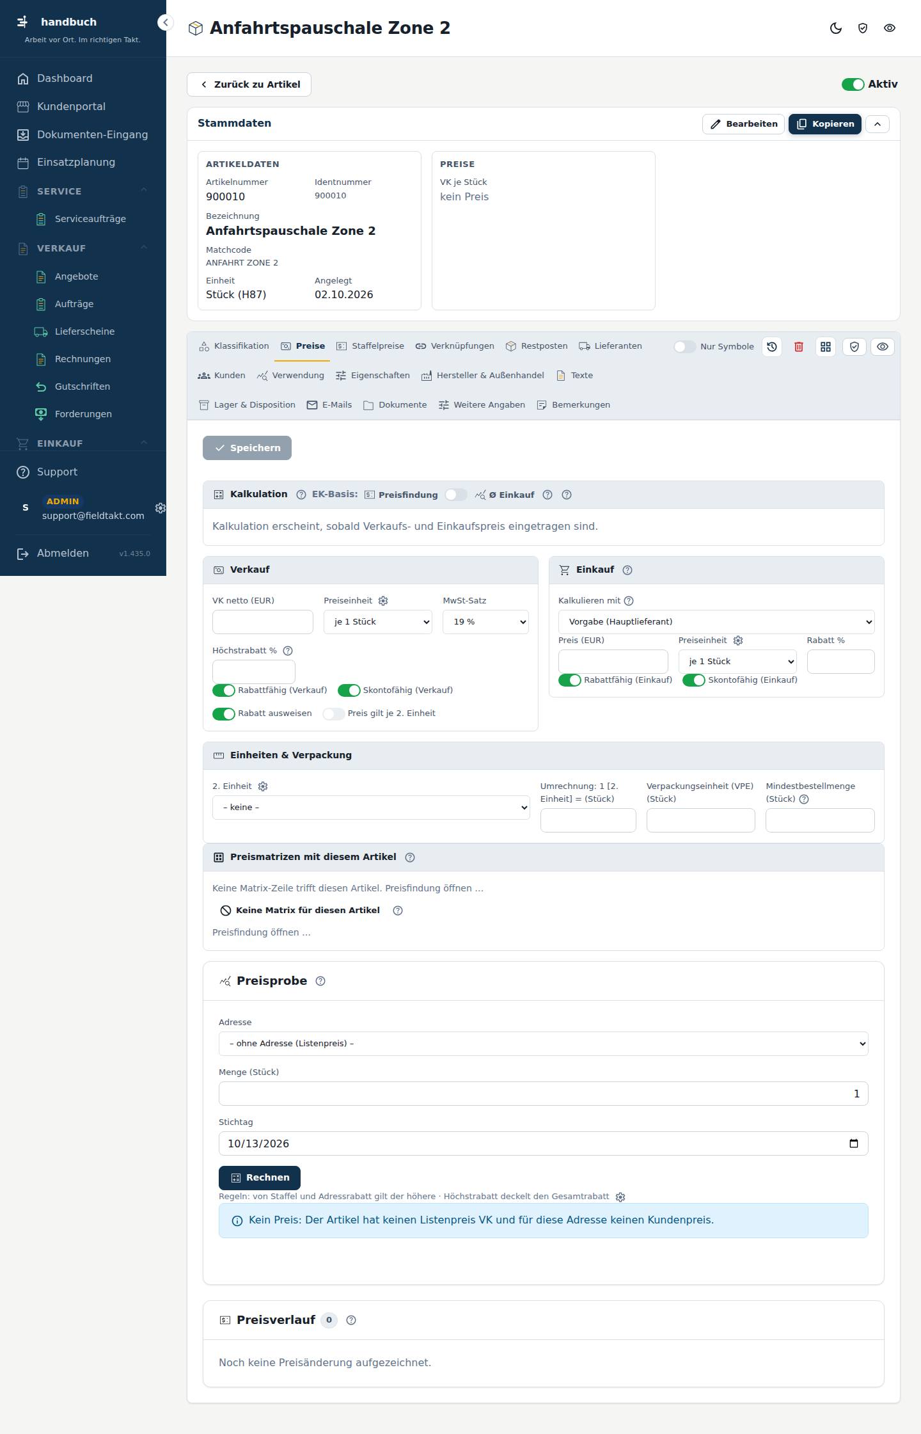921x1434 pixels.
Task: Open history icon in tab toolbar
Action: click(x=772, y=347)
